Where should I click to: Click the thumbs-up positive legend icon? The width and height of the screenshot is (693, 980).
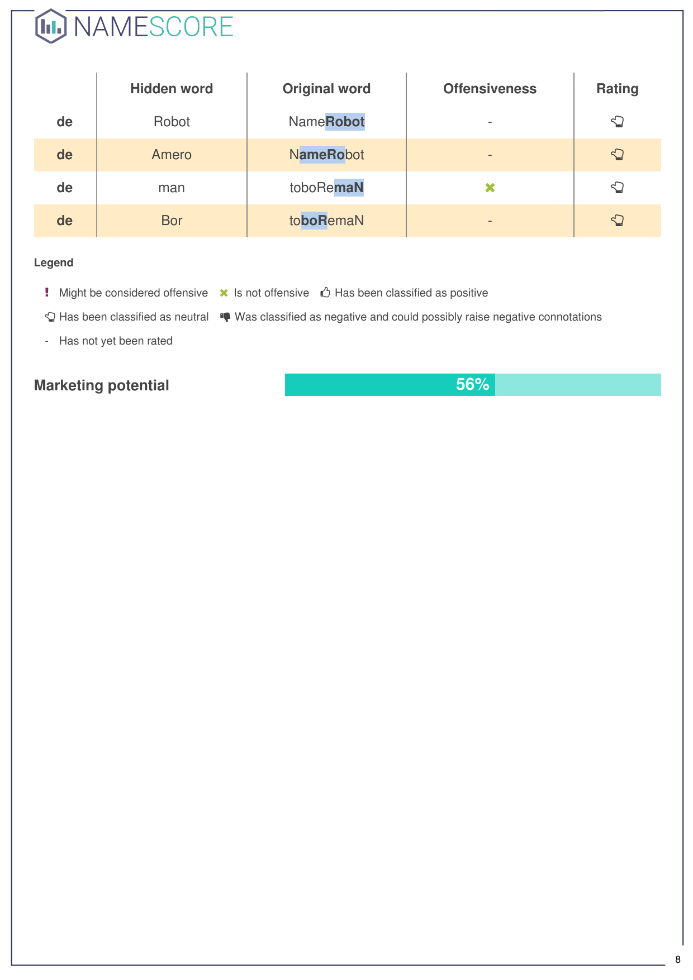click(x=325, y=293)
